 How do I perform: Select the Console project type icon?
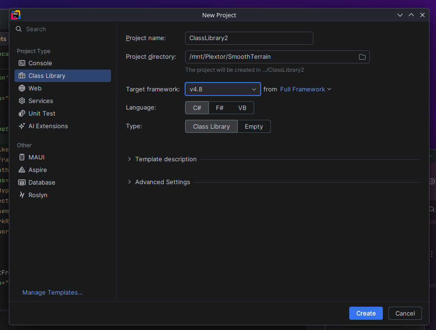point(21,63)
